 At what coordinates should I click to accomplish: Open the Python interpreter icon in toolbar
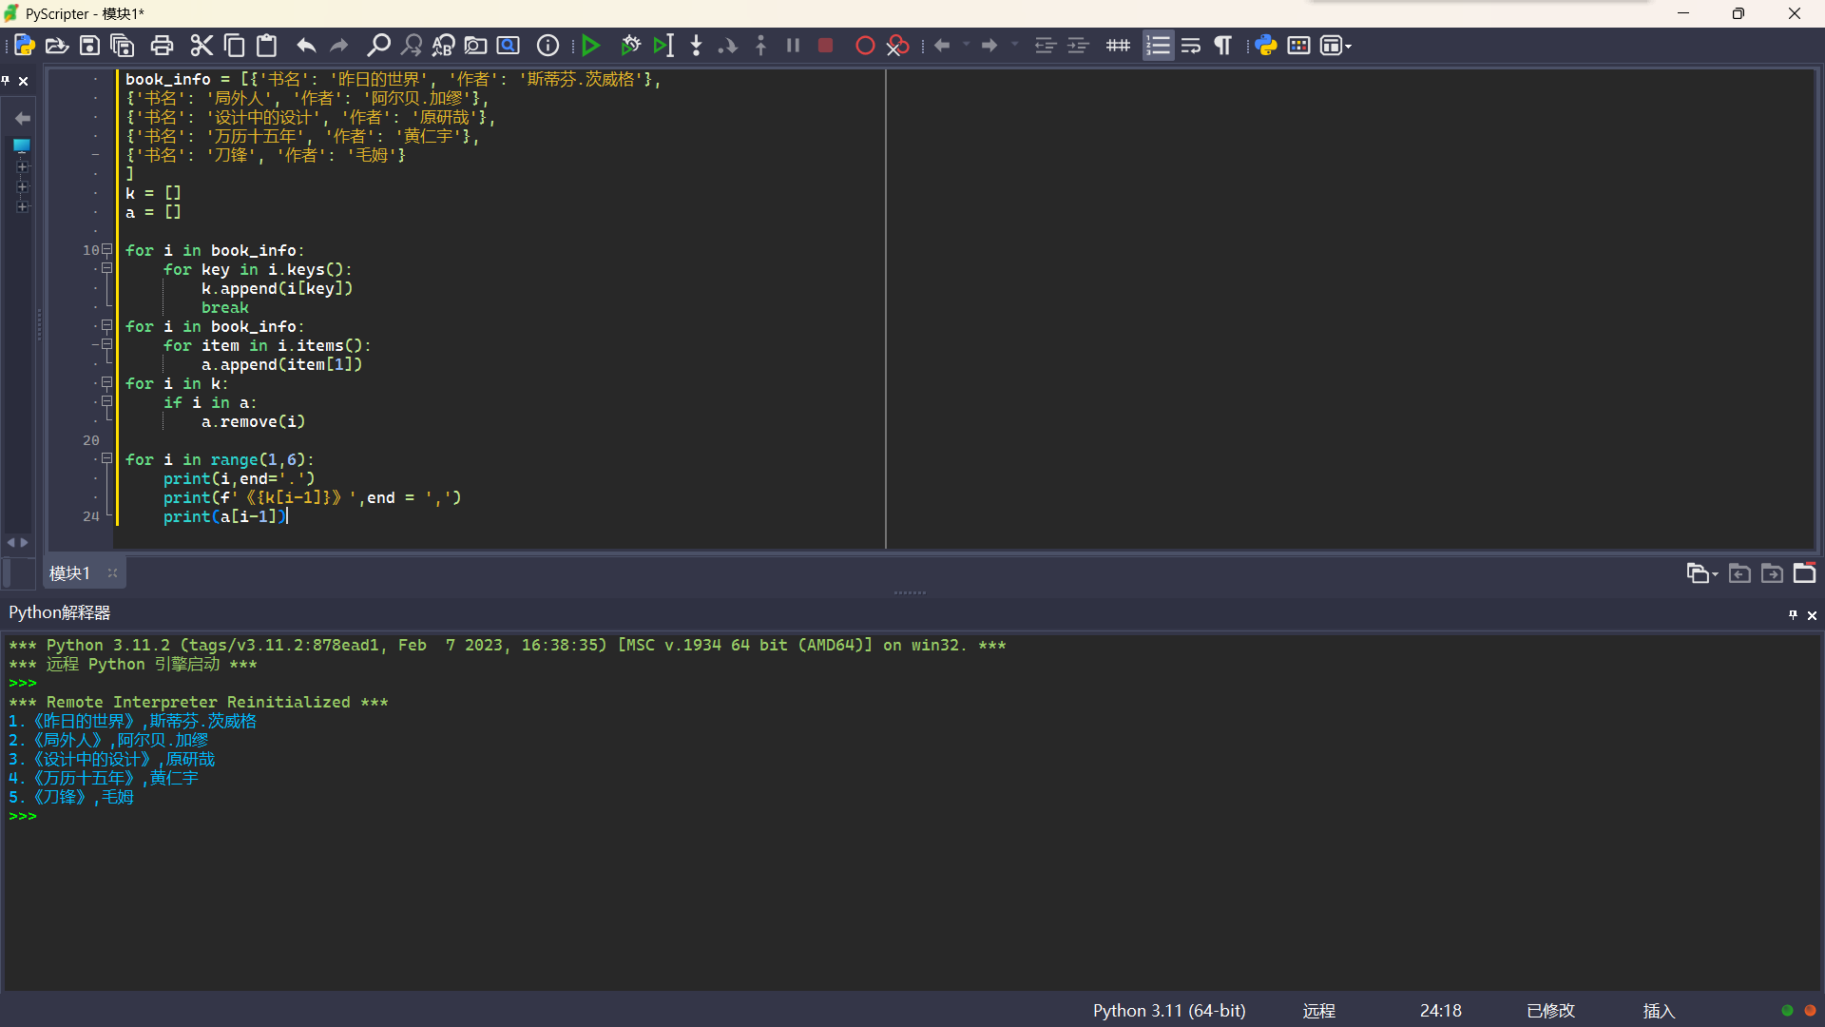[1265, 46]
